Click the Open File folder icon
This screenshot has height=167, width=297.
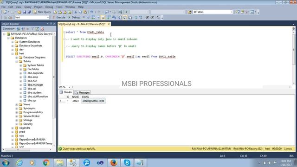[19, 12]
